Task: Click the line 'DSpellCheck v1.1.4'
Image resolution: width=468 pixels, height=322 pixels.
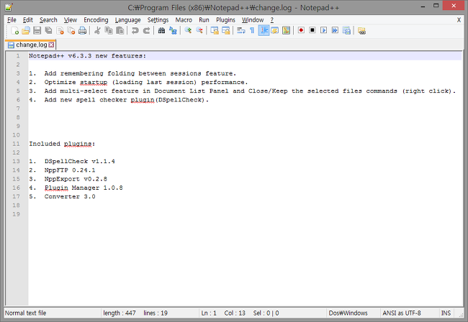Action: pyautogui.click(x=79, y=162)
